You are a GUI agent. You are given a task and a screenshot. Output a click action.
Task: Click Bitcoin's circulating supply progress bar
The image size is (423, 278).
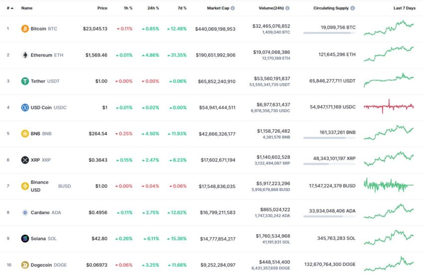(329, 33)
